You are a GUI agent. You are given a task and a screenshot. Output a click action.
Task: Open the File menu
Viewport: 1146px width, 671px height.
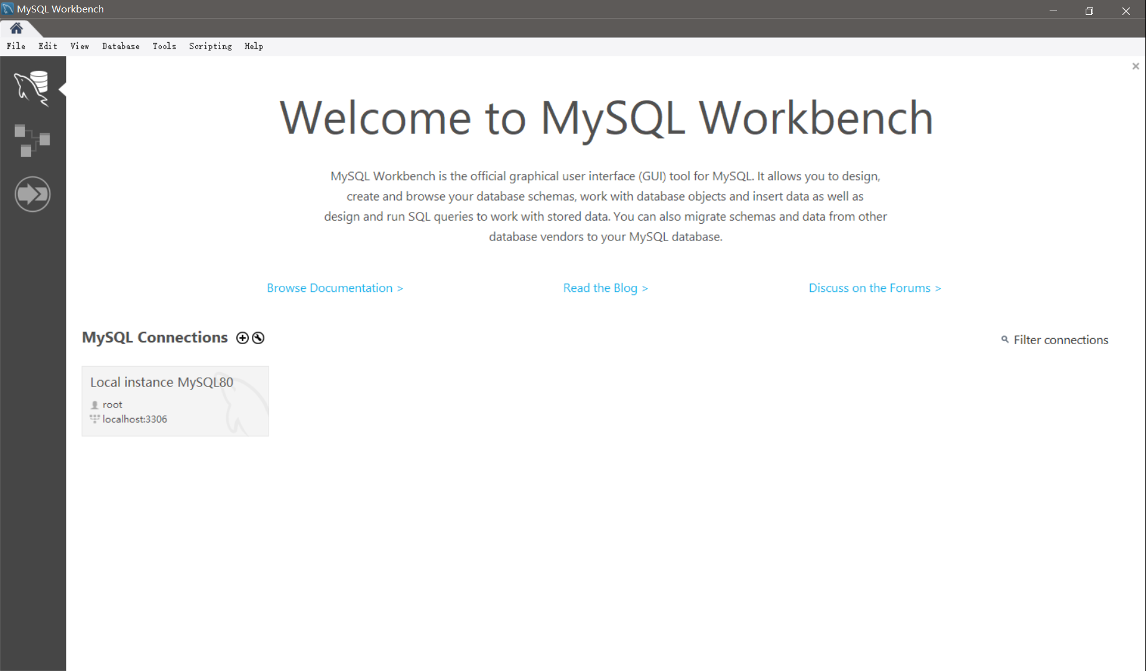point(16,46)
